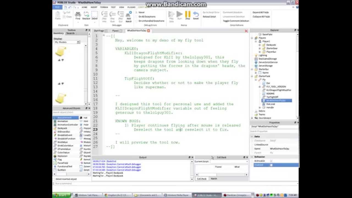Collapse the StarterPack node in Explorer
Image resolution: width=352 pixels, height=198 pixels.
point(252,76)
